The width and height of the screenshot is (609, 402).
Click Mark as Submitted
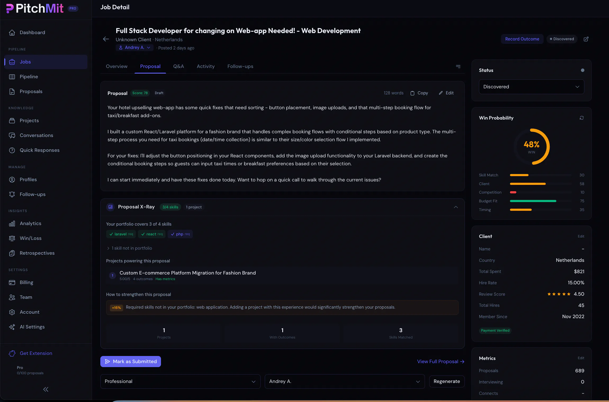[131, 362]
